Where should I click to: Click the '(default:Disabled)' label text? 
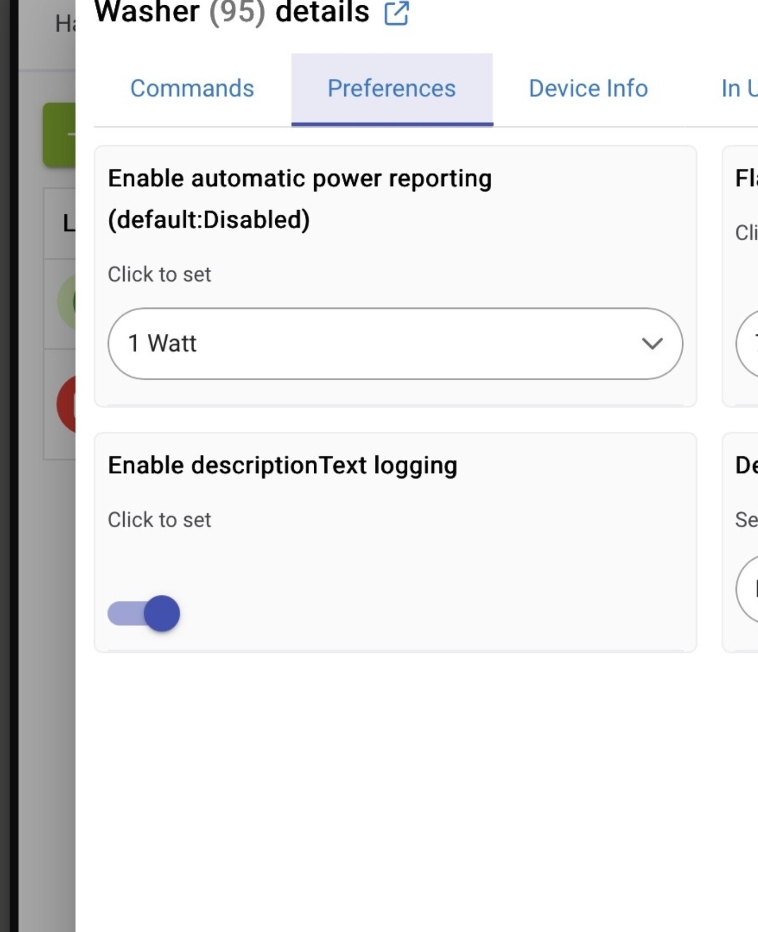tap(208, 220)
